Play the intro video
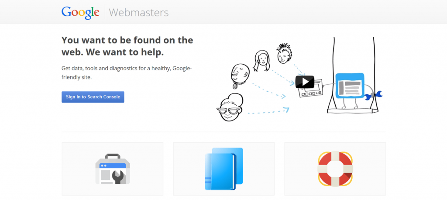This screenshot has height=200, width=447. [x=305, y=82]
